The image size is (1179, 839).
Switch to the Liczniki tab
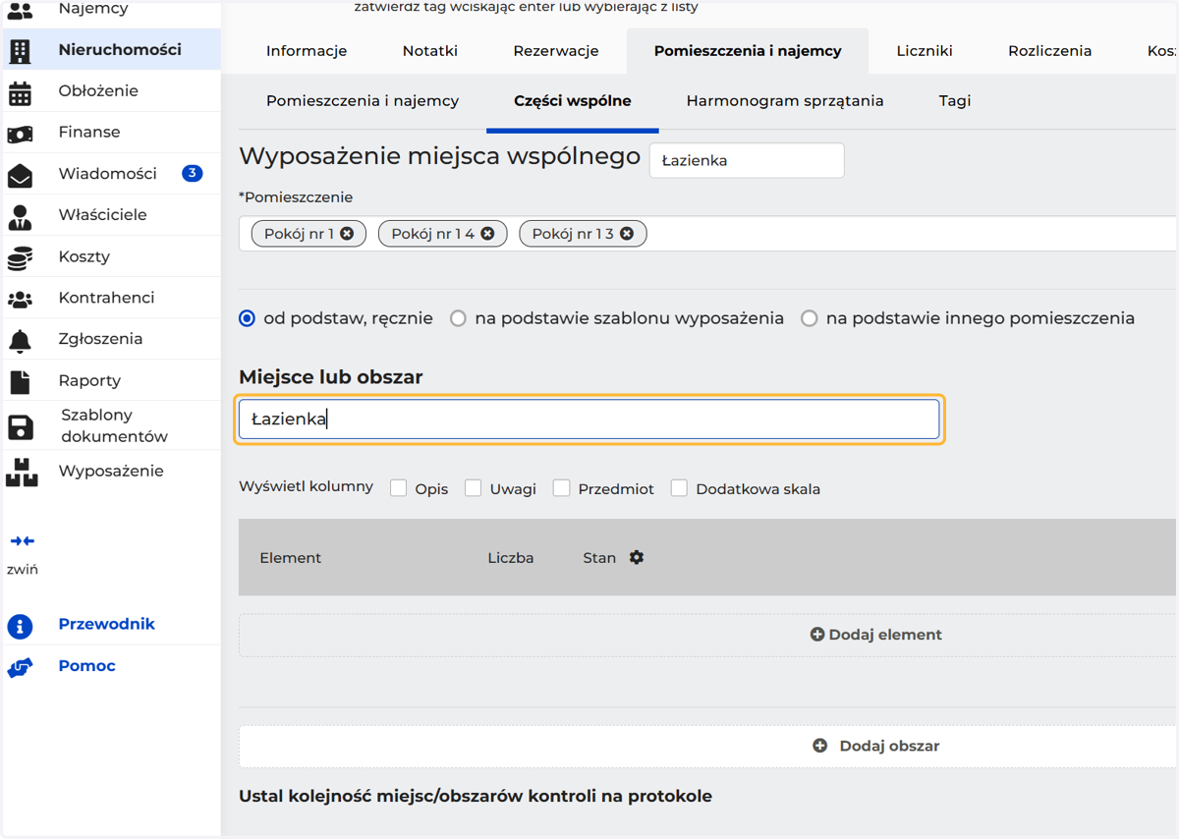pos(925,51)
